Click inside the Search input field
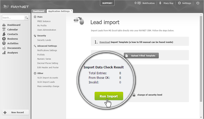 click(x=13, y=18)
